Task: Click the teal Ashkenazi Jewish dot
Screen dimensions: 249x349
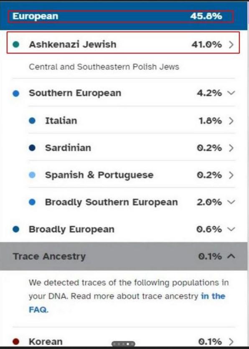Action: click(x=16, y=45)
